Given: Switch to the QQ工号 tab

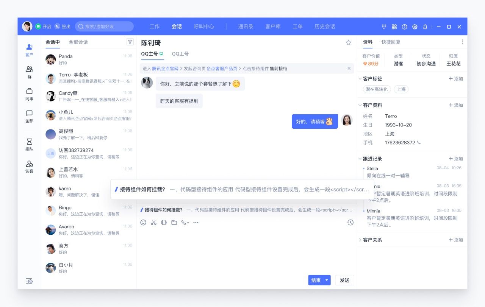Looking at the screenshot, I should click(x=180, y=54).
